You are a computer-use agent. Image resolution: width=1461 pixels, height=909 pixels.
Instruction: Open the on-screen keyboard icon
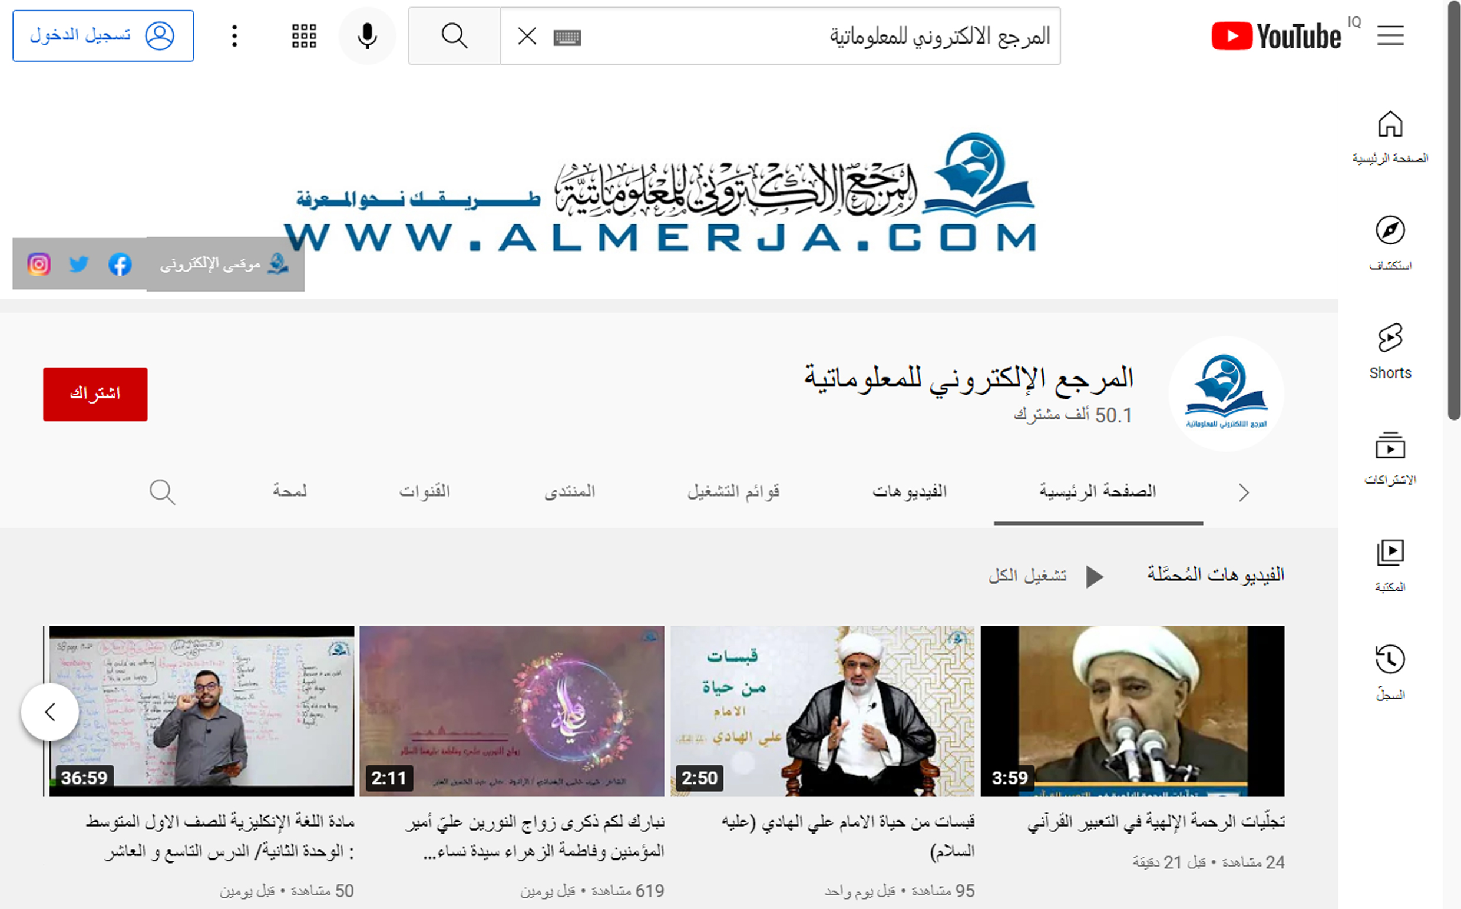pyautogui.click(x=567, y=38)
